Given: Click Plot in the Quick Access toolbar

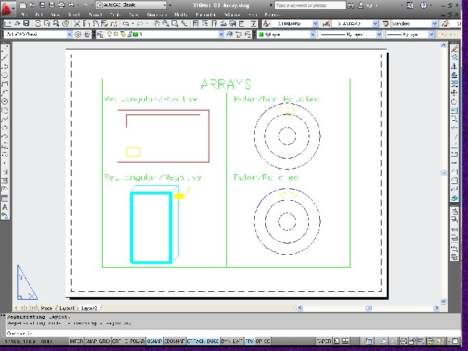Looking at the screenshot, I should coord(61,5).
